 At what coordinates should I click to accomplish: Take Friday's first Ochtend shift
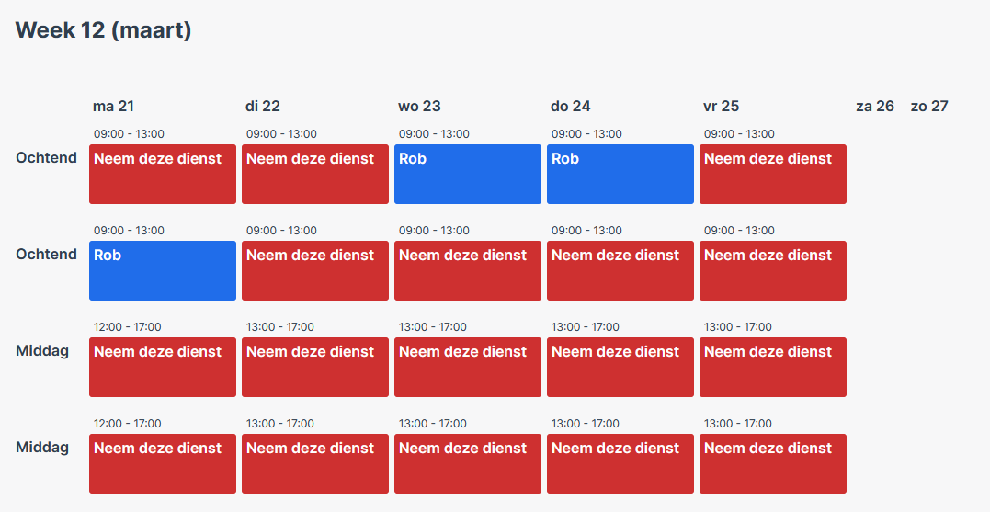[773, 175]
